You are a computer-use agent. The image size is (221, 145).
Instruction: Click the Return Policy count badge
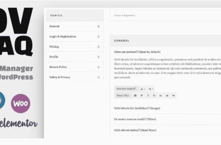pyautogui.click(x=98, y=67)
